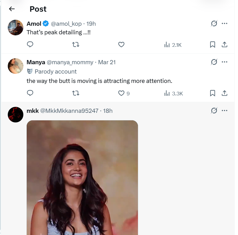Screen dimensions: 238x235
Task: Like Manya's post with 9 likes
Action: tap(121, 93)
